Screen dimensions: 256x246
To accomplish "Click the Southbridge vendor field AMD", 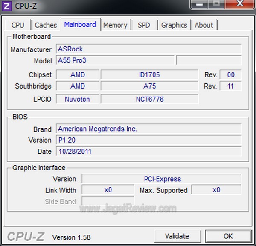I will pyautogui.click(x=78, y=86).
